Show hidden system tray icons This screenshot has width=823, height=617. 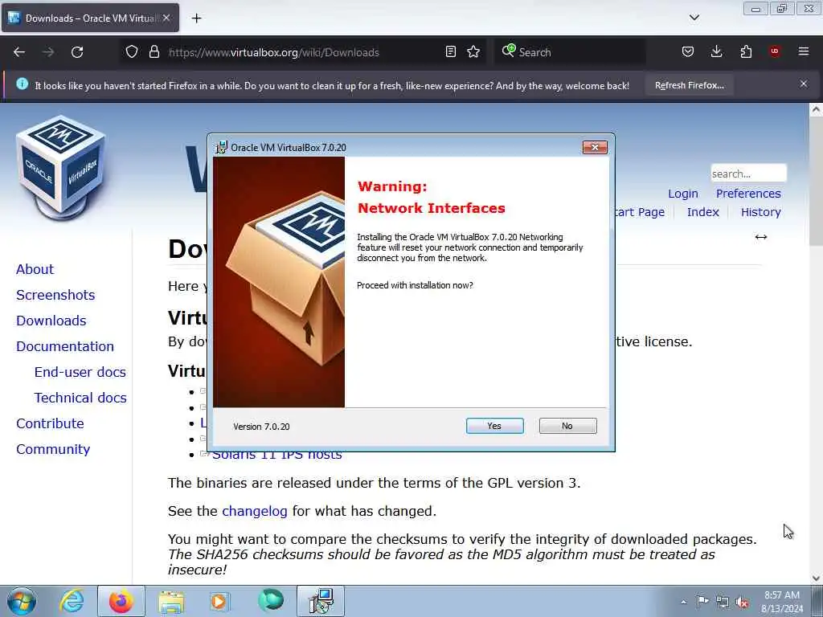(x=683, y=602)
